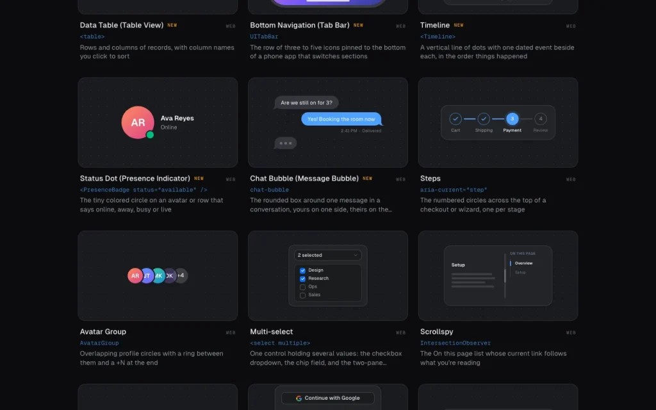
Task: Click the WEB tag on the Timeline card
Action: pyautogui.click(x=571, y=26)
